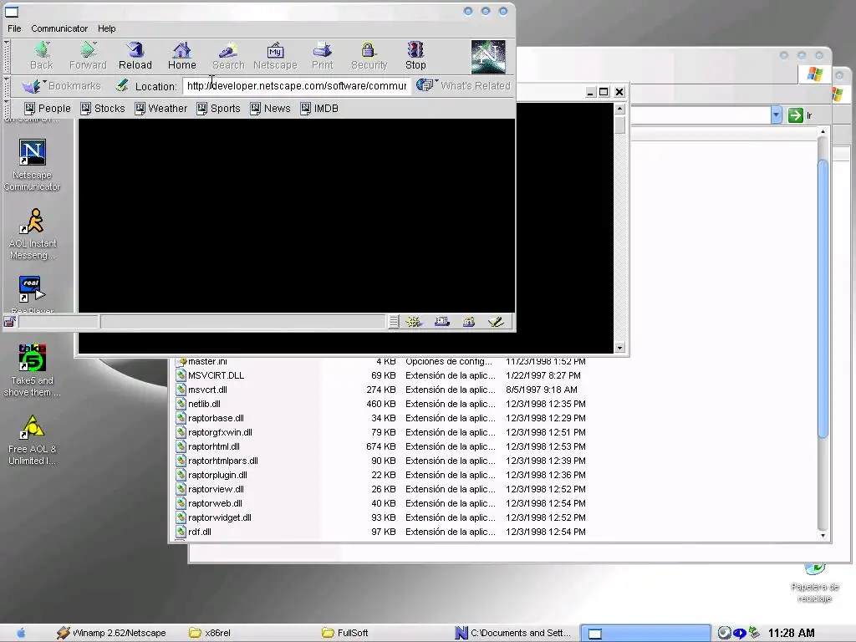Screen dimensions: 856x642
Task: Open the Sports personal toolbar link
Action: click(x=218, y=109)
